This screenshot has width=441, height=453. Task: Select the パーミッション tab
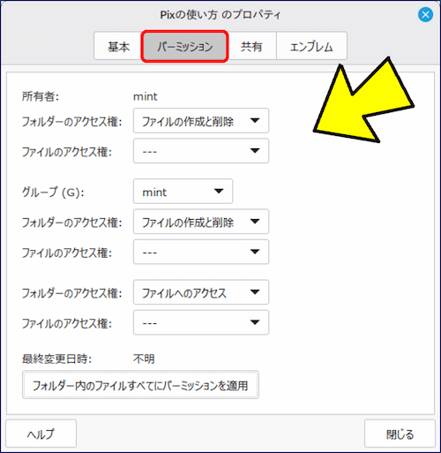(184, 46)
